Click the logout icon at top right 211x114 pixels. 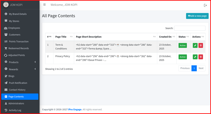click(x=205, y=5)
